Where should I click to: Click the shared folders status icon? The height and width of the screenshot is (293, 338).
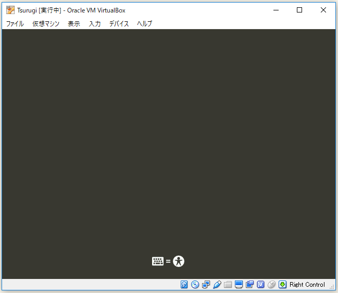coord(228,284)
